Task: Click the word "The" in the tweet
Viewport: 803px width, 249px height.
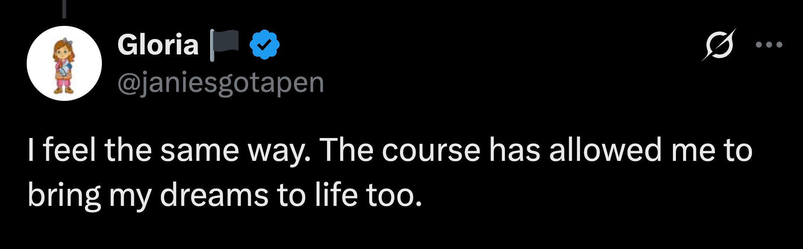Action: 344,150
